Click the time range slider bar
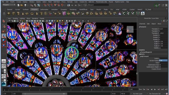 [x=45, y=94]
